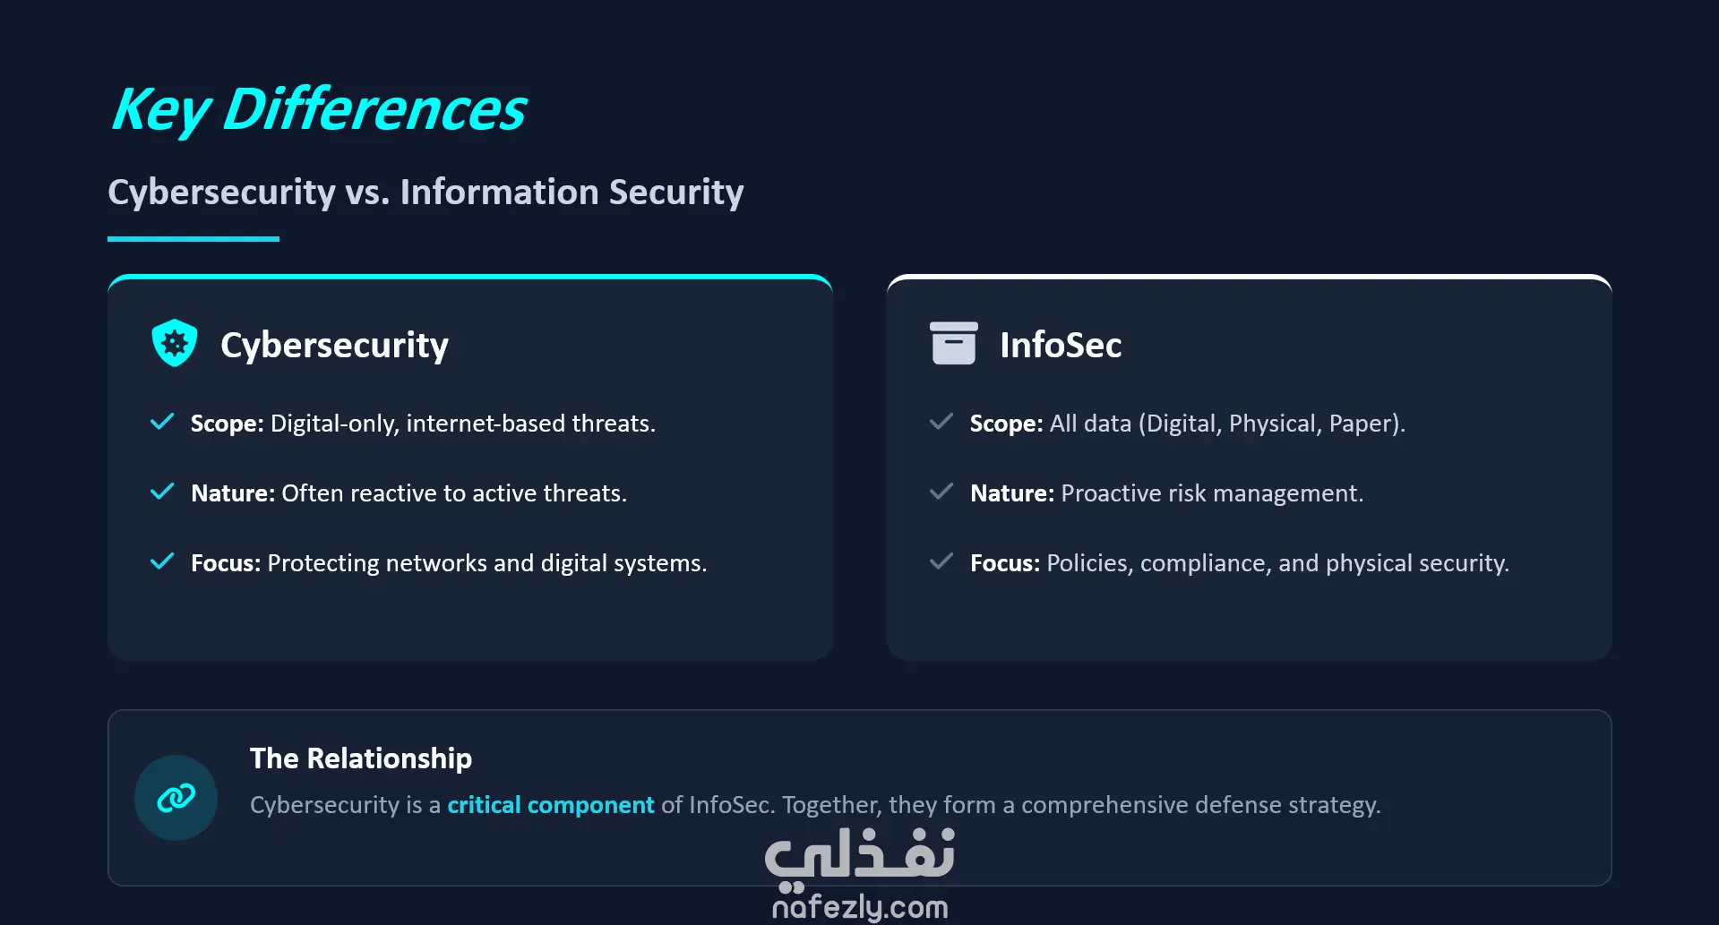The height and width of the screenshot is (925, 1719).
Task: Click the checkmark beside Cybersecurity Focus
Action: 162,562
